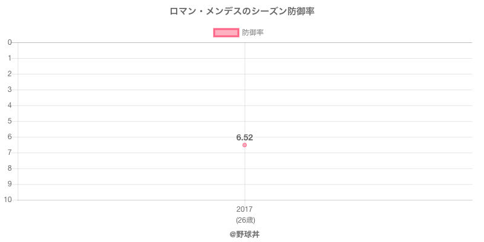
Task: Click the y-axis label 8
Action: [x=10, y=168]
